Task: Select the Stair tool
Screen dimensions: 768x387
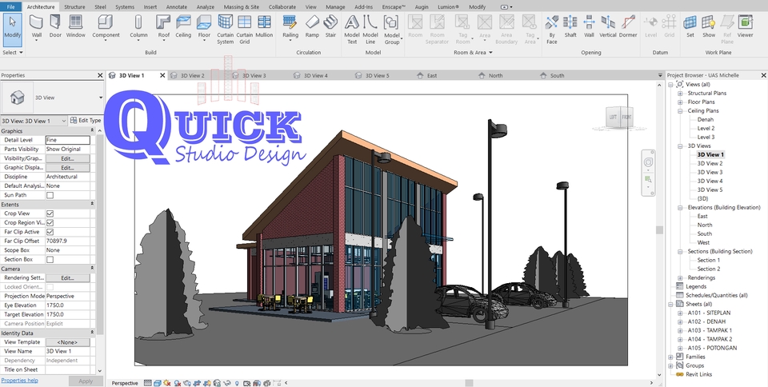Action: click(330, 27)
